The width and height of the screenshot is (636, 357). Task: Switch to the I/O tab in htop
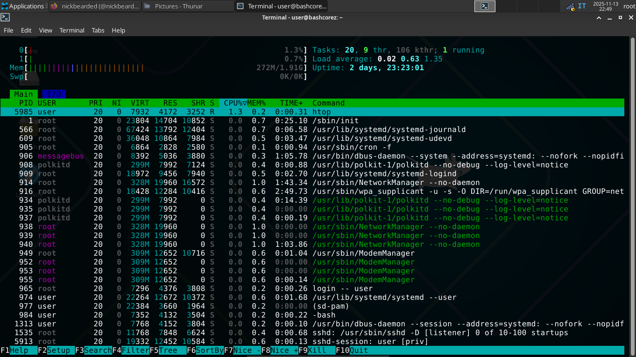[x=54, y=94]
